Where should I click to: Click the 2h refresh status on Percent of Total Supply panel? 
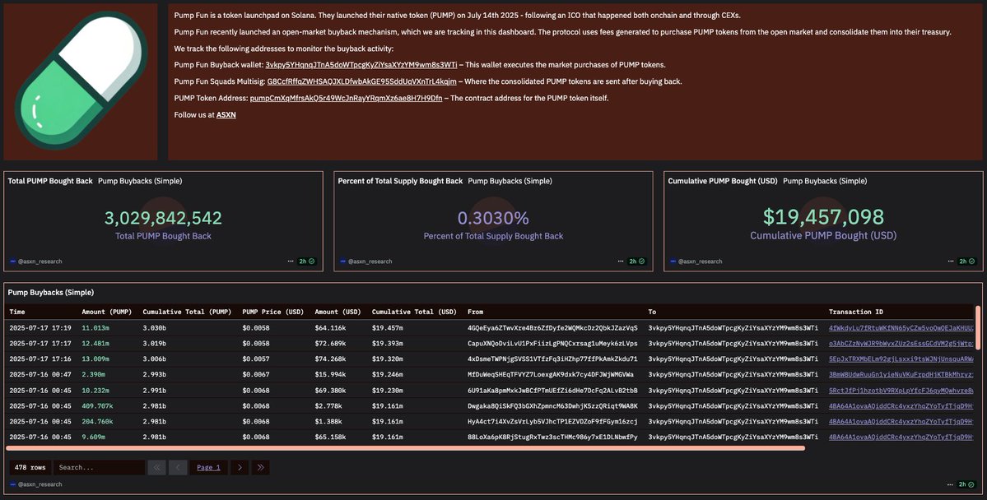click(636, 261)
